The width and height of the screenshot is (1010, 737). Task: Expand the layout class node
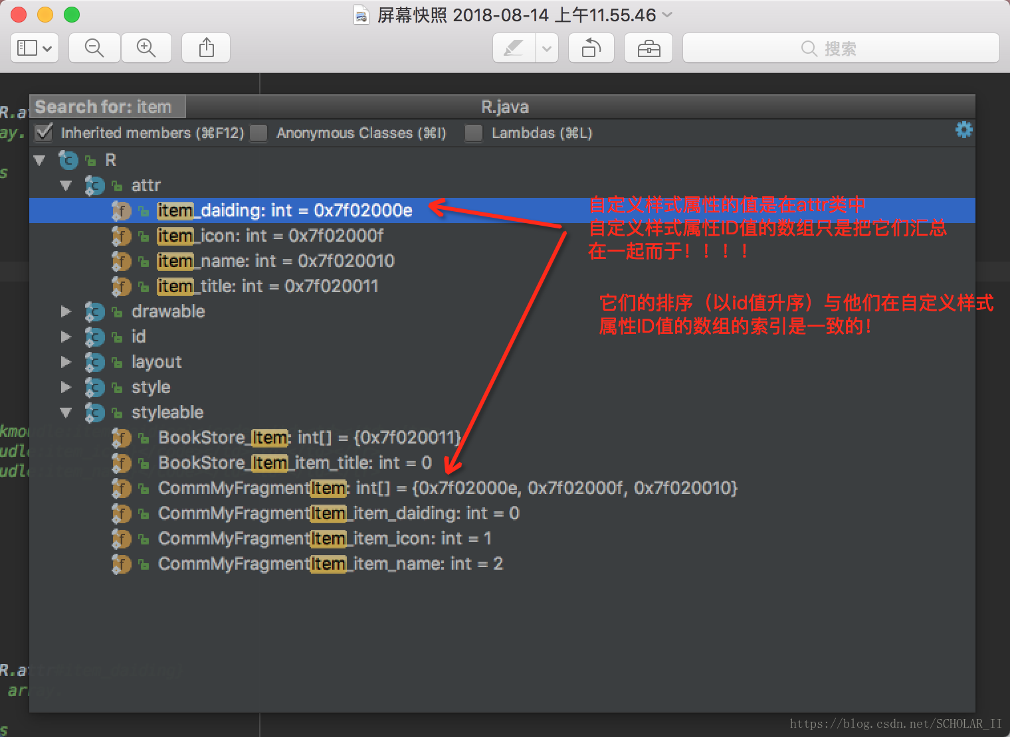[x=66, y=362]
